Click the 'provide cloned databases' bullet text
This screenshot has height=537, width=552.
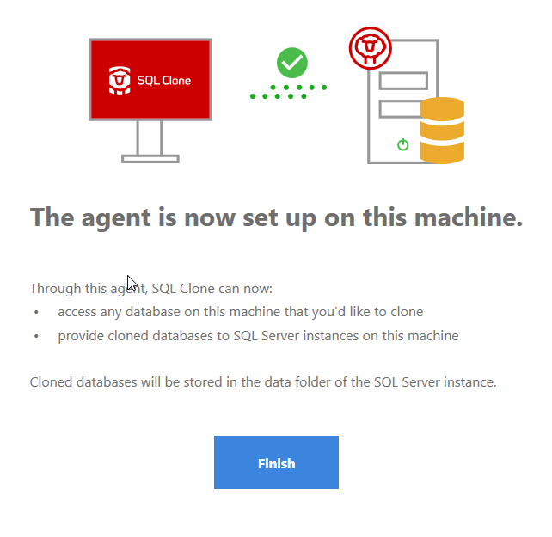[258, 336]
